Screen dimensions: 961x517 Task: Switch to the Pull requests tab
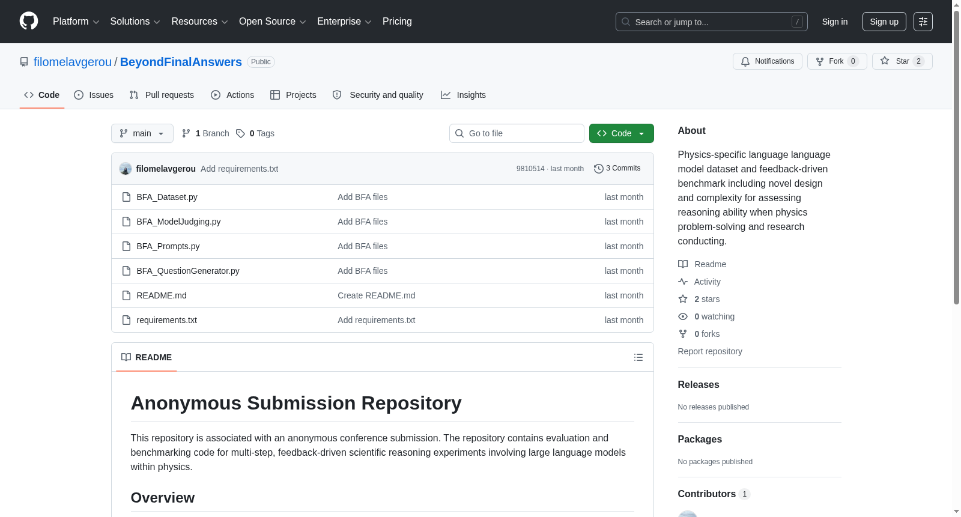coord(162,95)
